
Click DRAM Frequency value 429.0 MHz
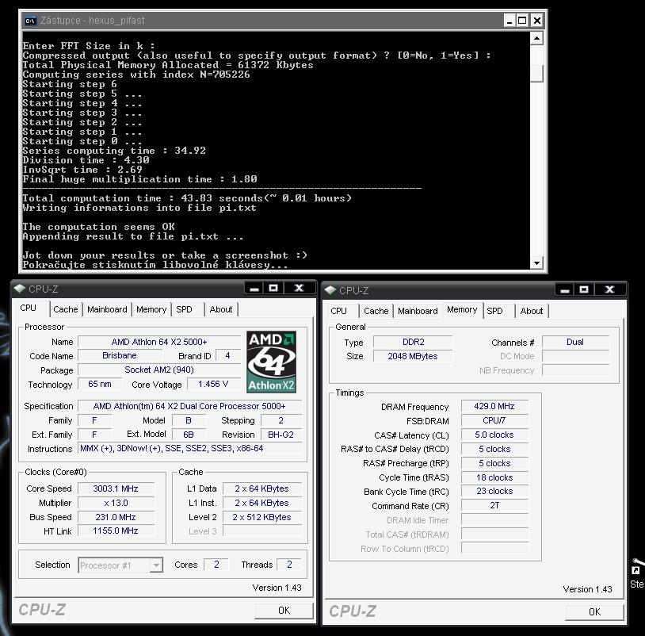tap(494, 406)
